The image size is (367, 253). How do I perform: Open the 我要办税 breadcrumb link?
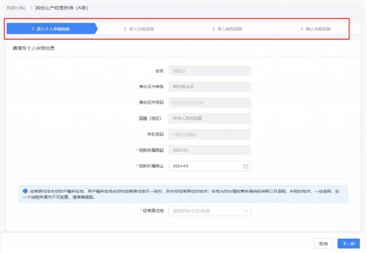click(x=16, y=8)
